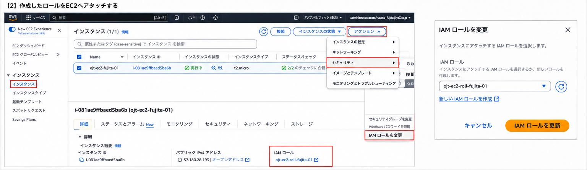The image size is (587, 170).
Task: Refresh the instances list
Action: click(263, 32)
